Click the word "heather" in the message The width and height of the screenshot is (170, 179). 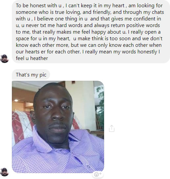tap(39, 58)
